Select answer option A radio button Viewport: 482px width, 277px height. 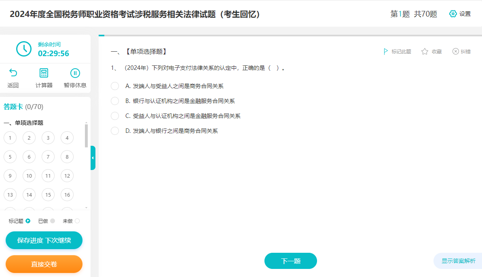click(x=114, y=86)
